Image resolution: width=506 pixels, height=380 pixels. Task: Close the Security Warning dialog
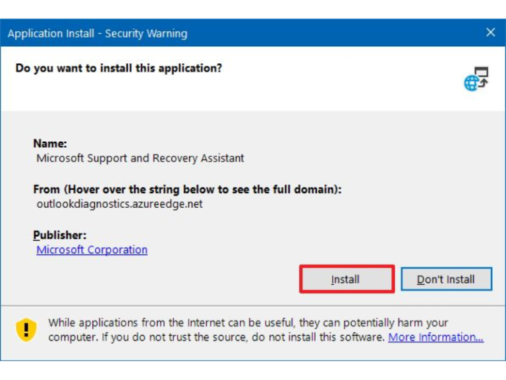(x=490, y=32)
